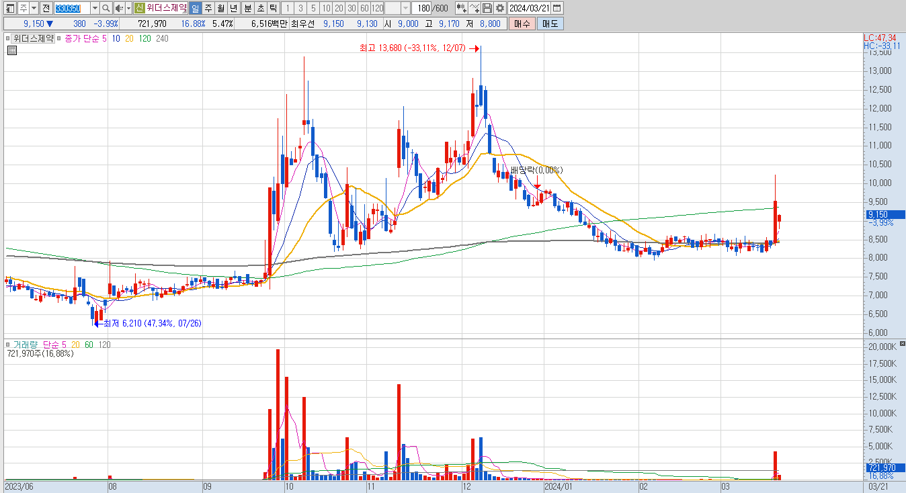Viewport: 906px width, 493px height.
Task: Select interval 120 button
Action: click(x=377, y=8)
